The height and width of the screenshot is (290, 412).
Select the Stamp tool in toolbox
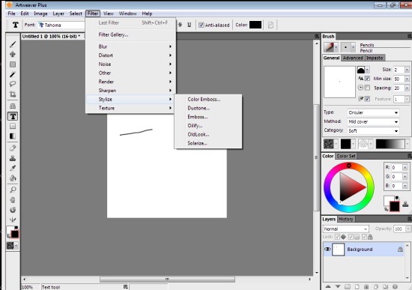(x=13, y=158)
